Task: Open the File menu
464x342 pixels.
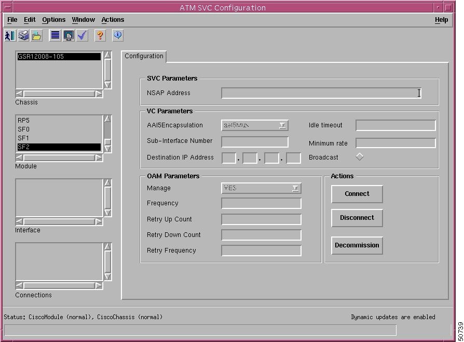Action: (x=12, y=20)
